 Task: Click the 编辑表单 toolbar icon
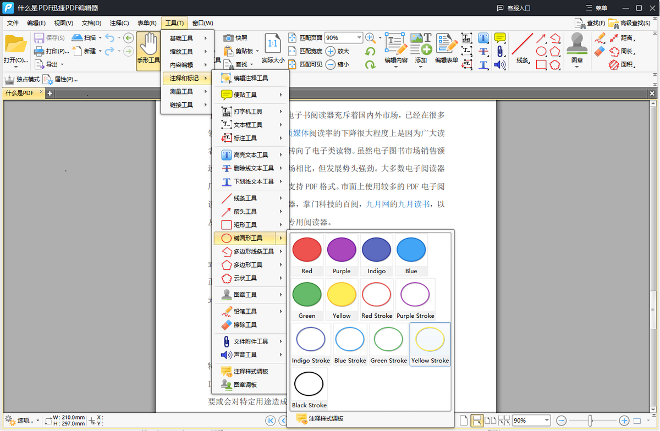[447, 44]
